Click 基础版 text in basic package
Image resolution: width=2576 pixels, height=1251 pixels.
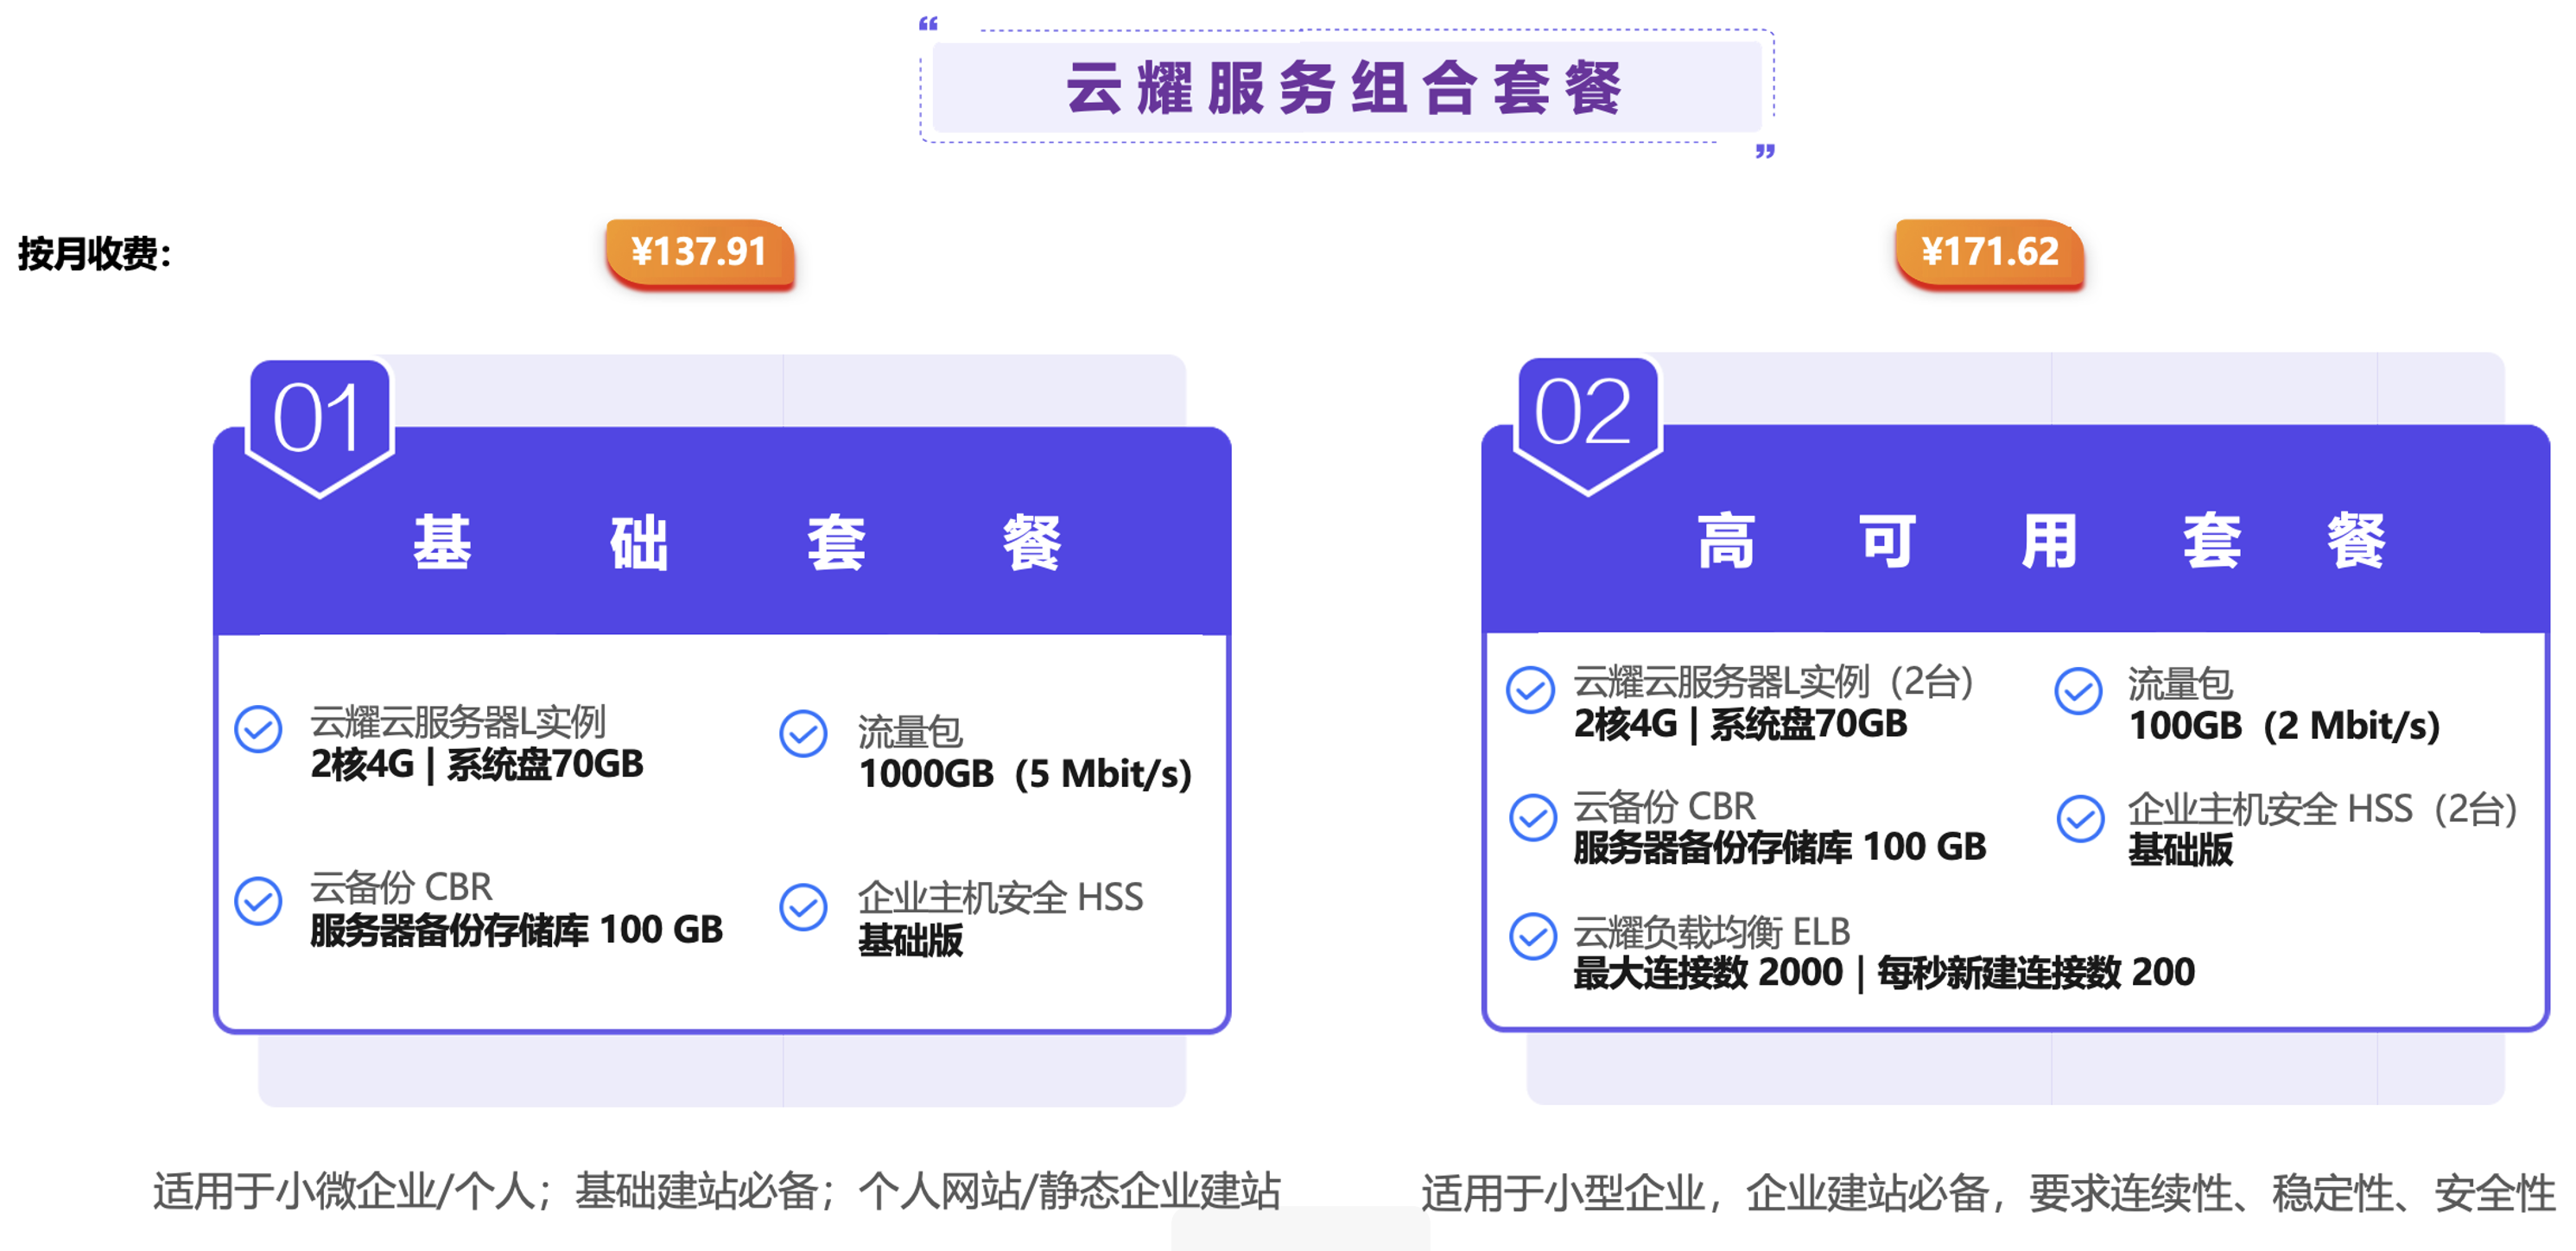[x=910, y=940]
